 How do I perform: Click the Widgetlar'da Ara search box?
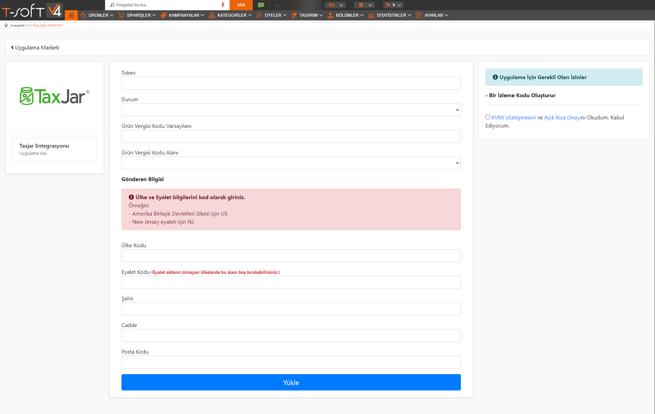167,5
